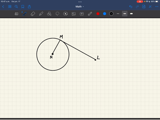Screen dimensions: 160x120
Task: Tap the three-dot multitasking control at top
Action: point(80,2)
